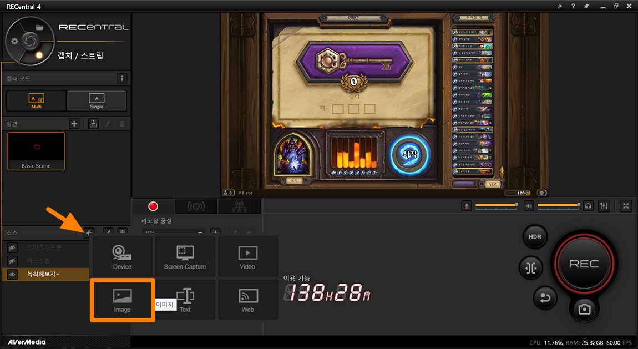Open the settings gear on the RECentral dial
Image resolution: width=638 pixels, height=349 pixels.
point(14,41)
